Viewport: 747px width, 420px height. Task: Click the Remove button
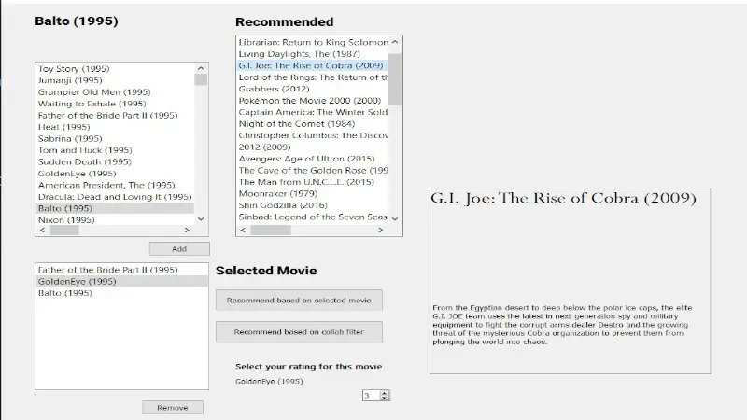[x=173, y=408]
